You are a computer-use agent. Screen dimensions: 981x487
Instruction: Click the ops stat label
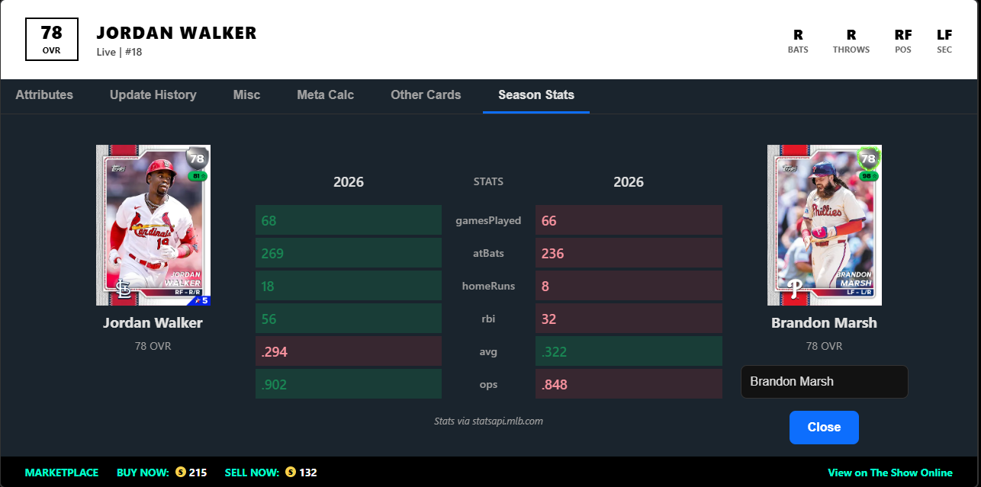488,384
